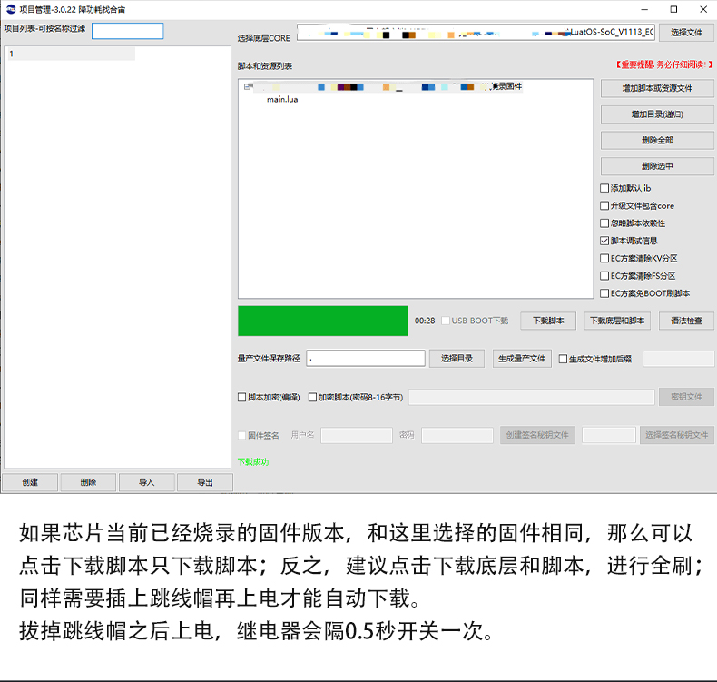The image size is (717, 682).
Task: Click the 下载脚本 button
Action: click(547, 321)
